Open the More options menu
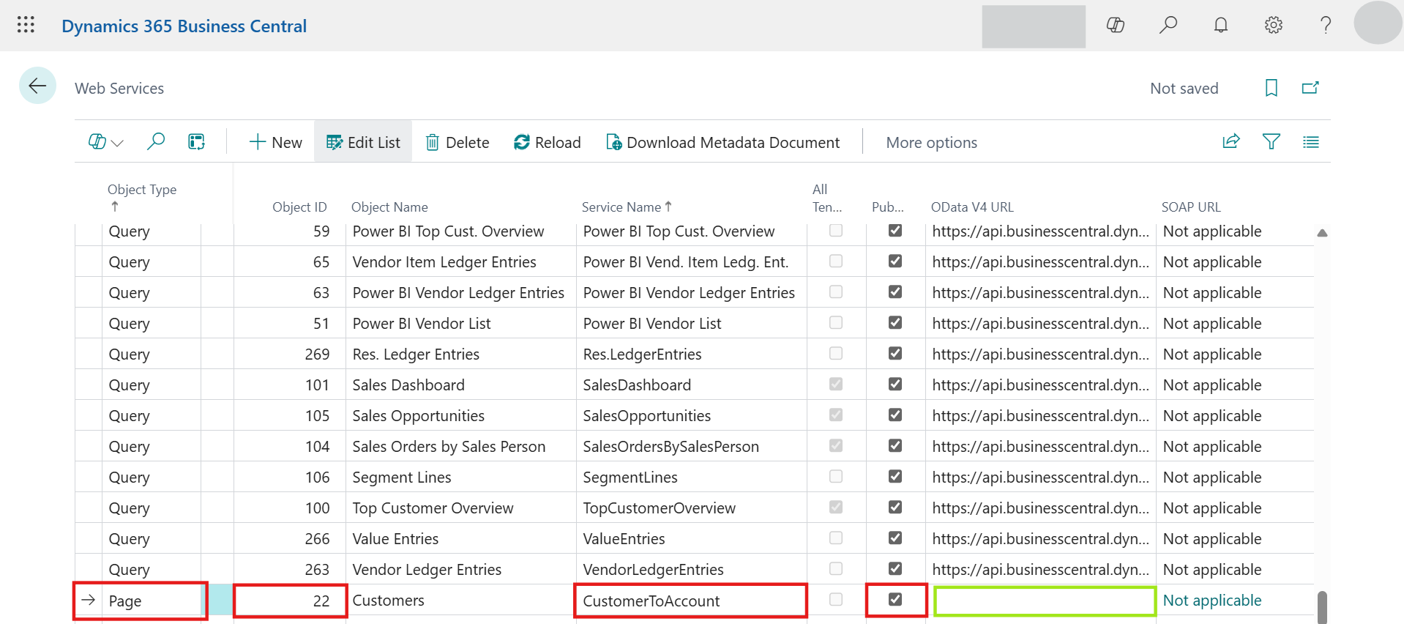 [x=931, y=143]
